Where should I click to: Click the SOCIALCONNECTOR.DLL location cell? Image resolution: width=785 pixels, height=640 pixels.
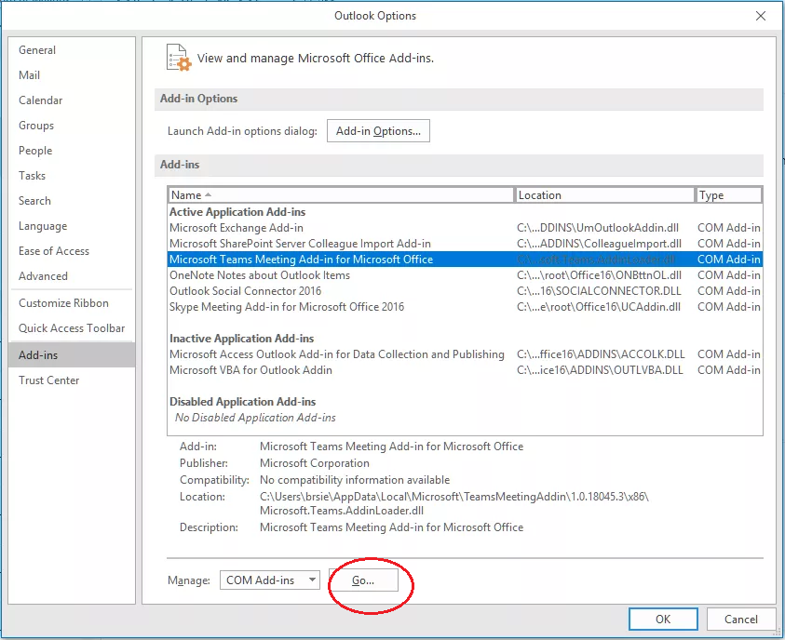599,291
